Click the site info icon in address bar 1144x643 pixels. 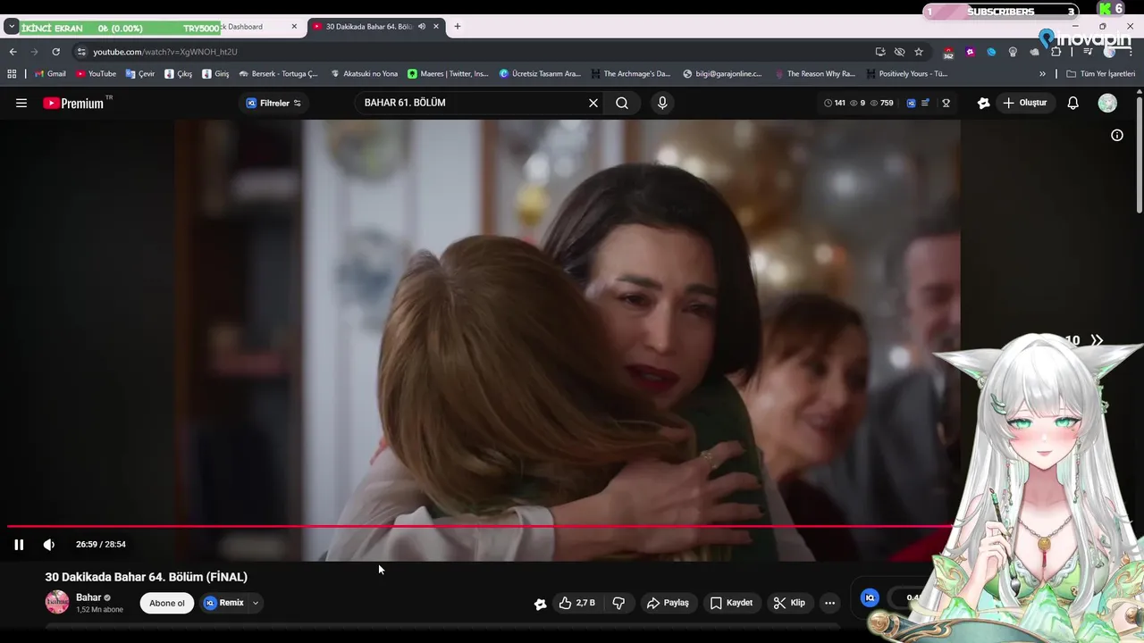coord(81,52)
